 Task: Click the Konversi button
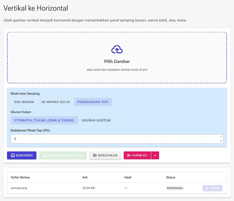22,156
